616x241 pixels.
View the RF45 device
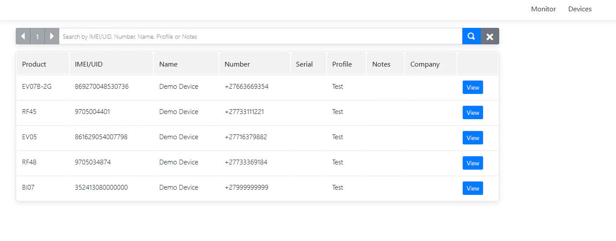(473, 113)
